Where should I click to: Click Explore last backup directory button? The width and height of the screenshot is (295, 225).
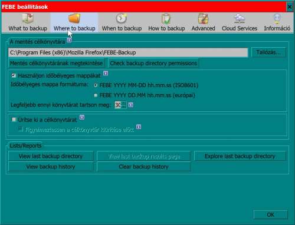click(240, 156)
